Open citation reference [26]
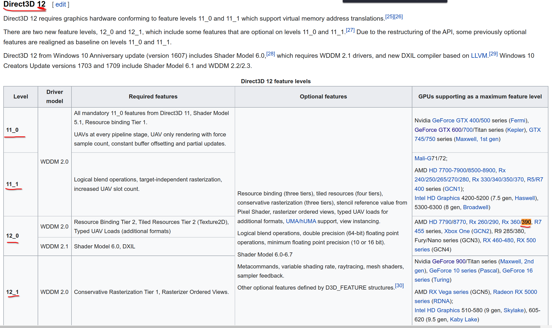The height and width of the screenshot is (328, 552). [398, 17]
